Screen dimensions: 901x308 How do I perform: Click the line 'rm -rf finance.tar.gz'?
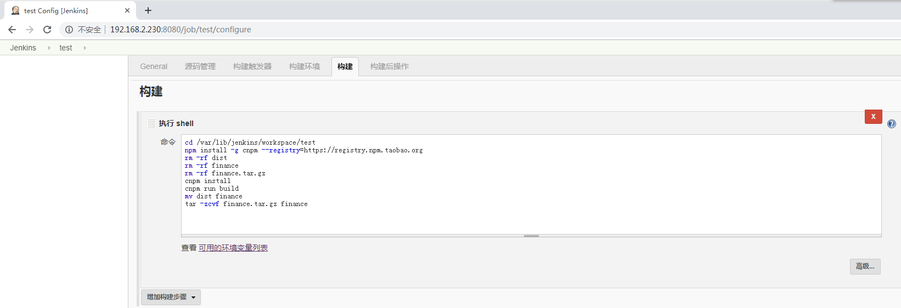point(225,173)
